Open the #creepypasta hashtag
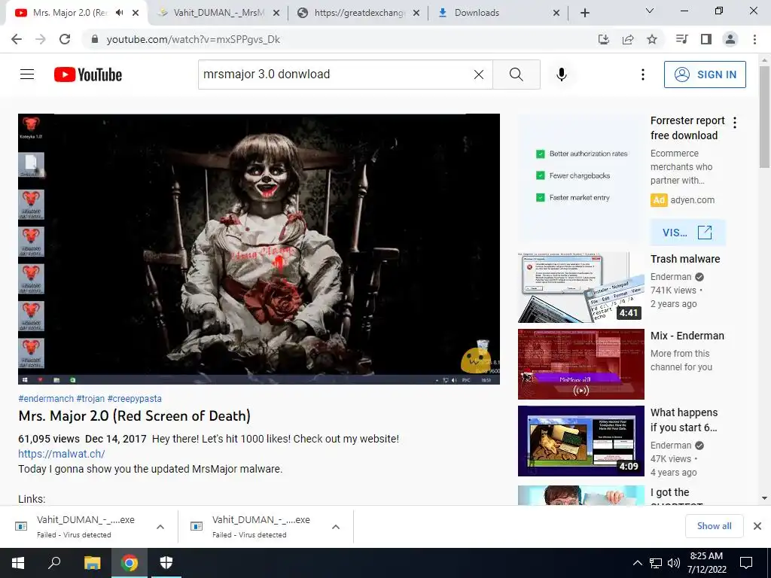 (x=134, y=399)
